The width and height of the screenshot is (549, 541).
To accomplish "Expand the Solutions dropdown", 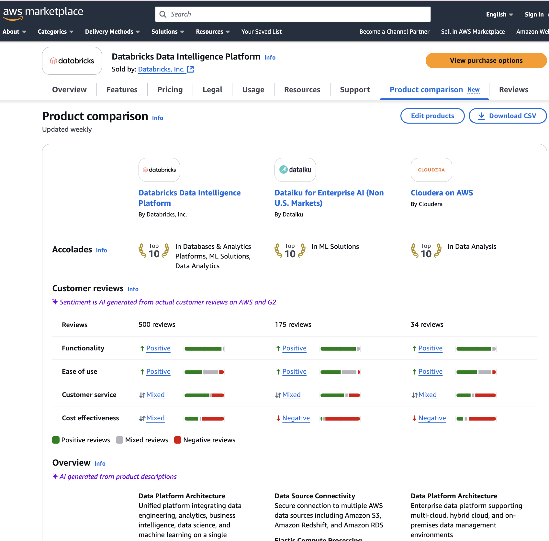I will [168, 32].
